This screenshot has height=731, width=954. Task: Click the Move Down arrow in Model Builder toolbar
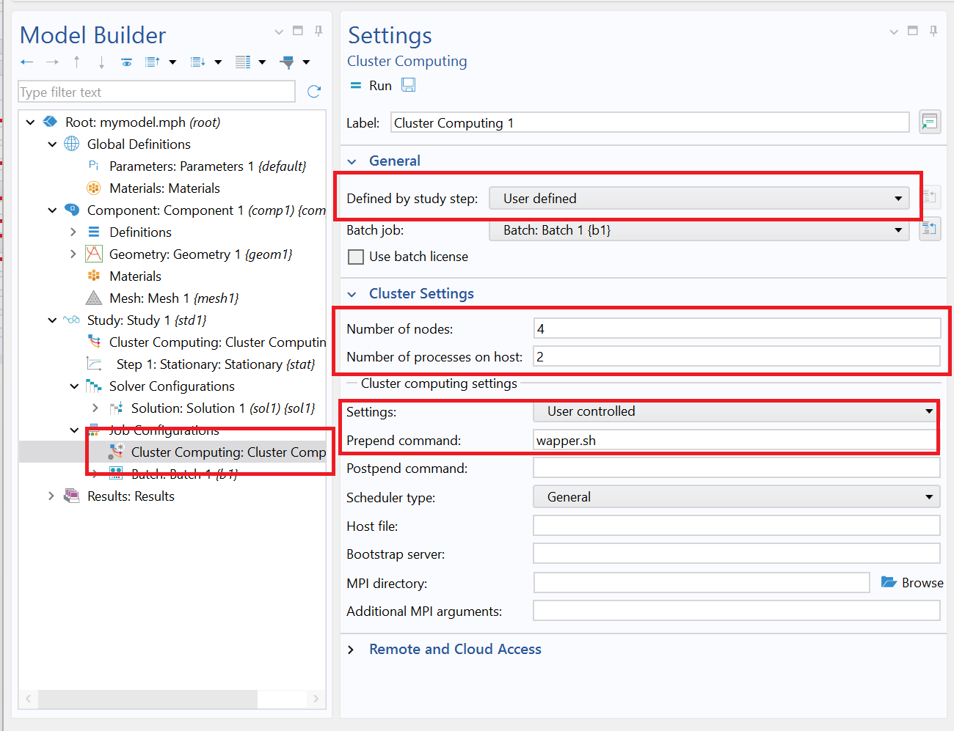click(x=101, y=62)
